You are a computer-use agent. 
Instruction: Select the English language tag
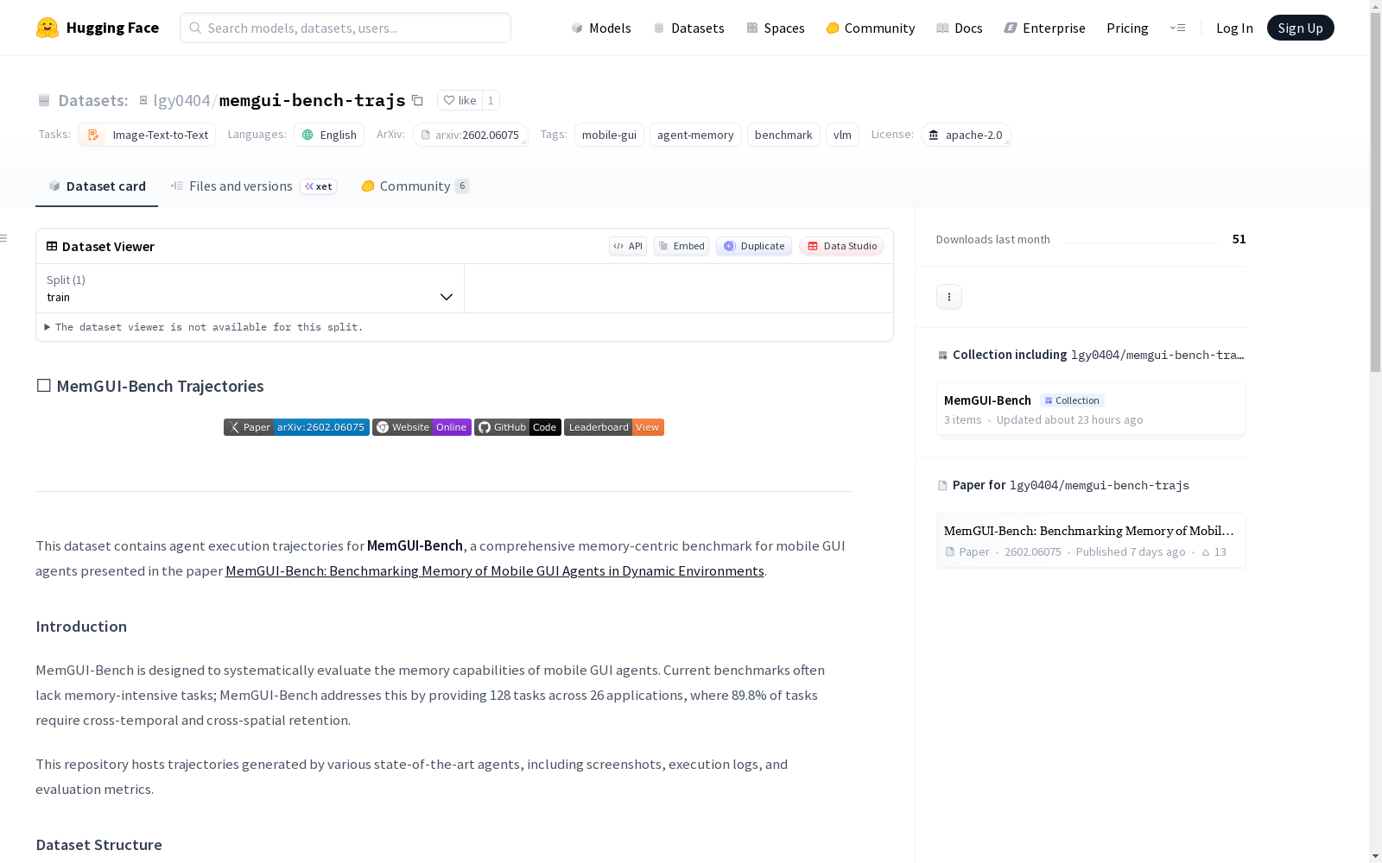pyautogui.click(x=329, y=135)
